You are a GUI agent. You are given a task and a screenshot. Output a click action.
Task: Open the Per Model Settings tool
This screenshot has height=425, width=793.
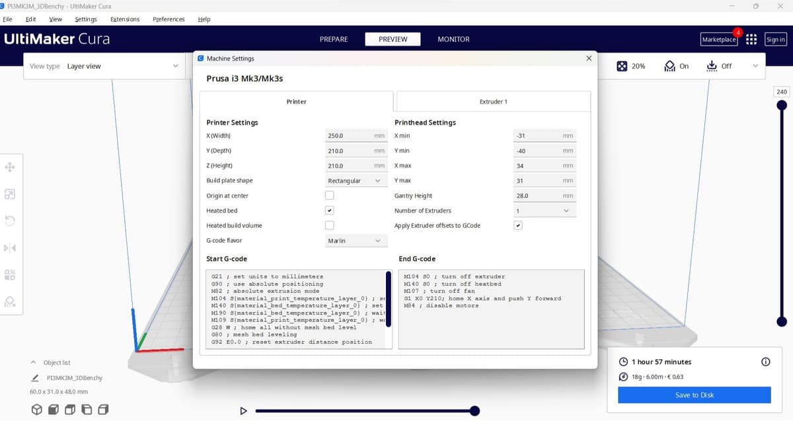[x=10, y=274]
